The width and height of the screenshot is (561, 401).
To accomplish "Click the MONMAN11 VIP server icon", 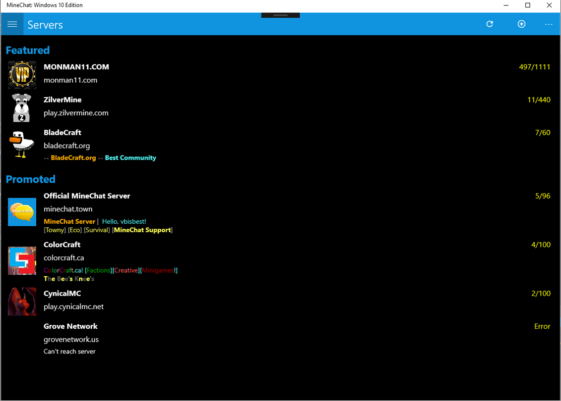I will coord(22,75).
